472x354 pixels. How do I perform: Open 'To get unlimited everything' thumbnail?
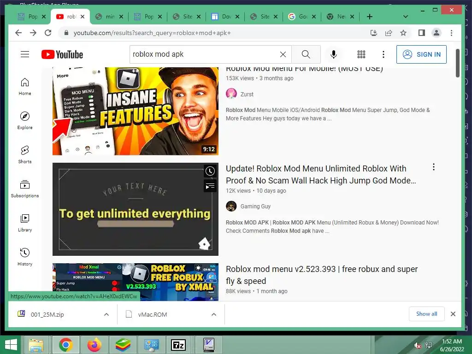(x=135, y=209)
